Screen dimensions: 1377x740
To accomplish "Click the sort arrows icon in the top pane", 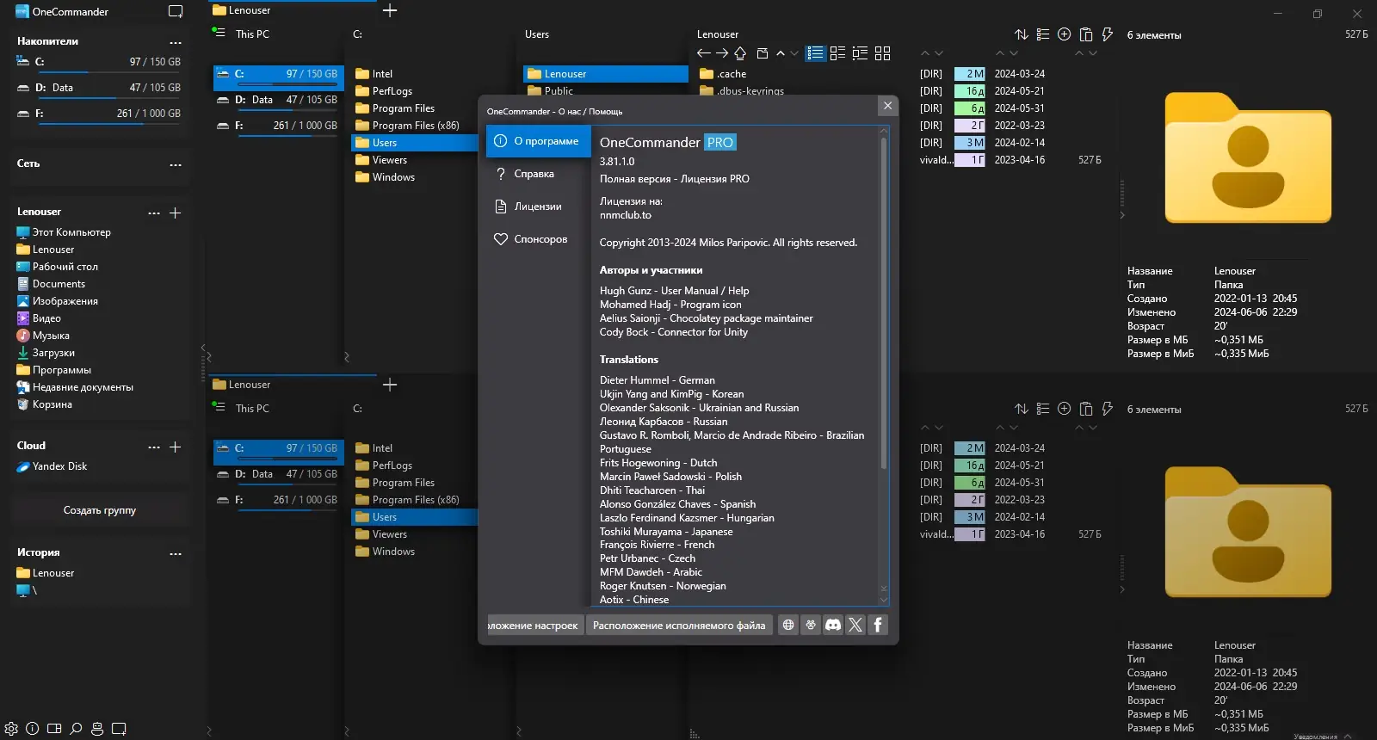I will coord(1022,34).
